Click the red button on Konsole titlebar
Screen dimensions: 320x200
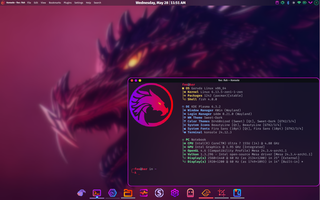[132, 81]
